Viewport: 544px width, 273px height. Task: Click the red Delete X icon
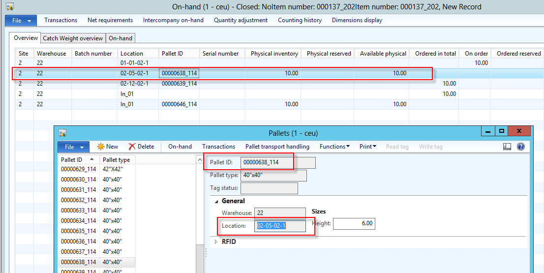(x=132, y=147)
